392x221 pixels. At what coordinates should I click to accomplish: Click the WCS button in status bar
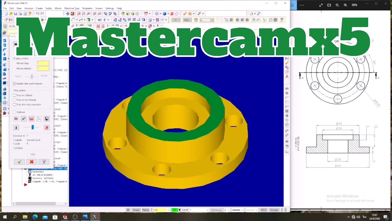(263, 210)
